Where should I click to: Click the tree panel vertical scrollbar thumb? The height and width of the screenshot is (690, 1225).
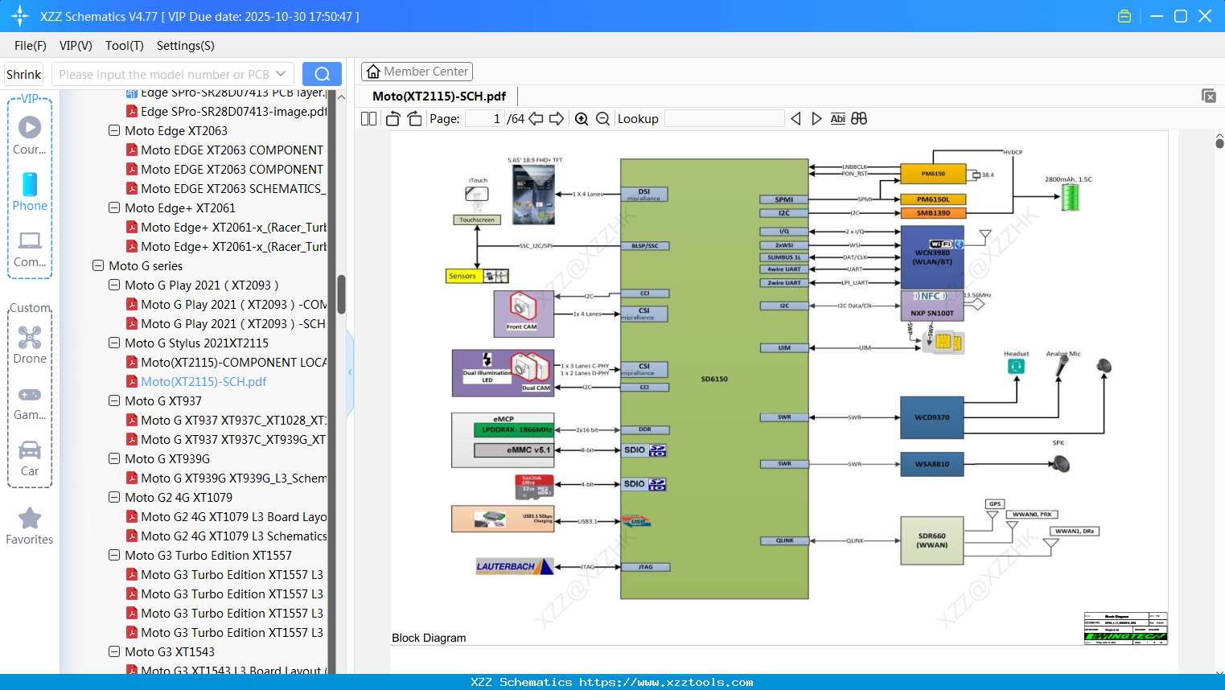click(x=341, y=294)
